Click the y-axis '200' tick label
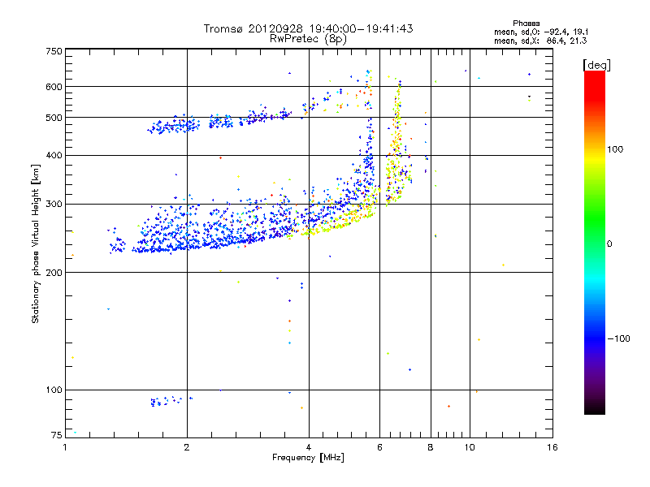650x487 pixels. click(x=54, y=273)
